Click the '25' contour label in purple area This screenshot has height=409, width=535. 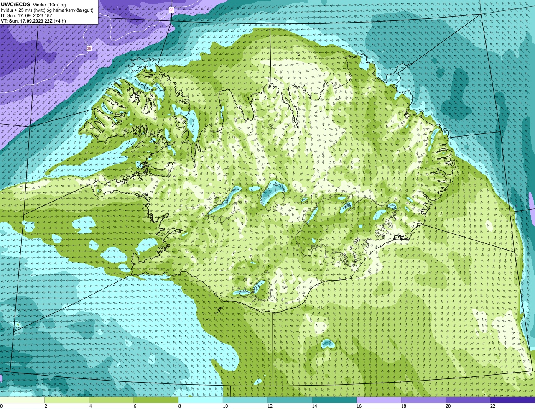tap(89, 49)
